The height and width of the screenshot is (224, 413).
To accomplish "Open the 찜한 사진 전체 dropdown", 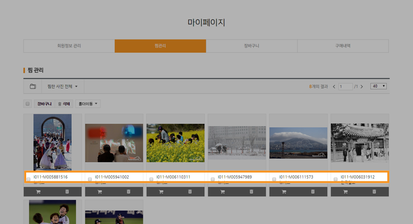I will coord(62,86).
